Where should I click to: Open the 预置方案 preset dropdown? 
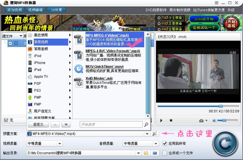click(147, 134)
